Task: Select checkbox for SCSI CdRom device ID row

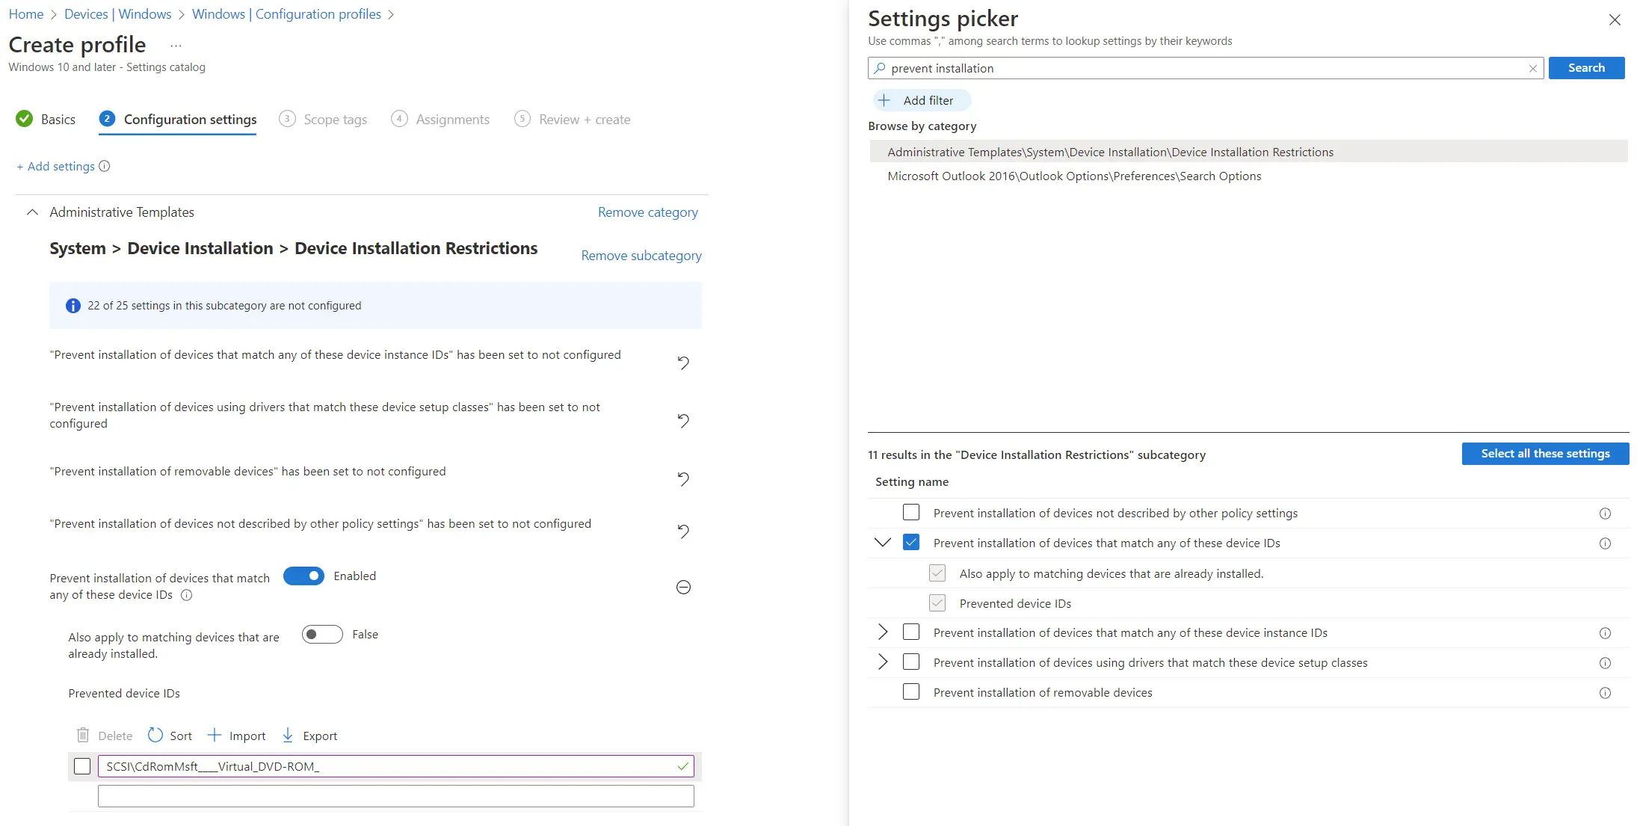Action: click(x=82, y=766)
